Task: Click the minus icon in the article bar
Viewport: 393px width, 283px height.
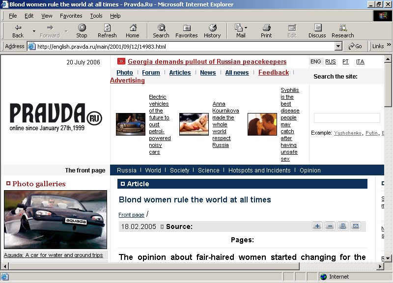Action: (330, 226)
